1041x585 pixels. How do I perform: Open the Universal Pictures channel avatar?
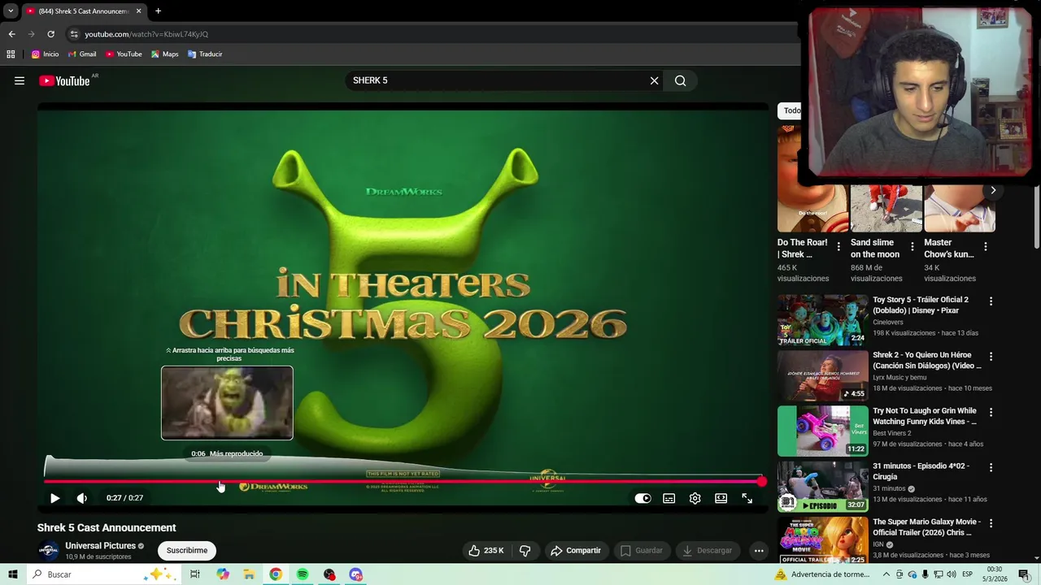pos(49,550)
